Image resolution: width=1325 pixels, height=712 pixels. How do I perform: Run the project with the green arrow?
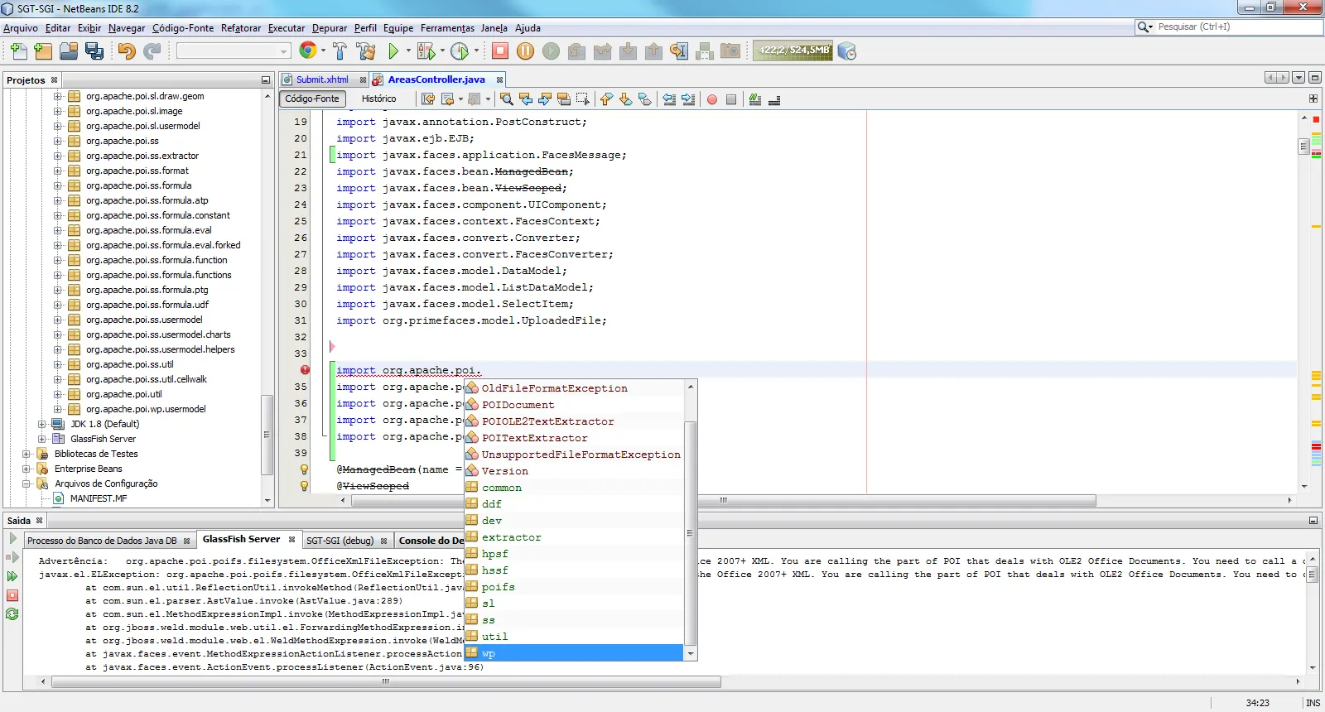click(x=393, y=51)
